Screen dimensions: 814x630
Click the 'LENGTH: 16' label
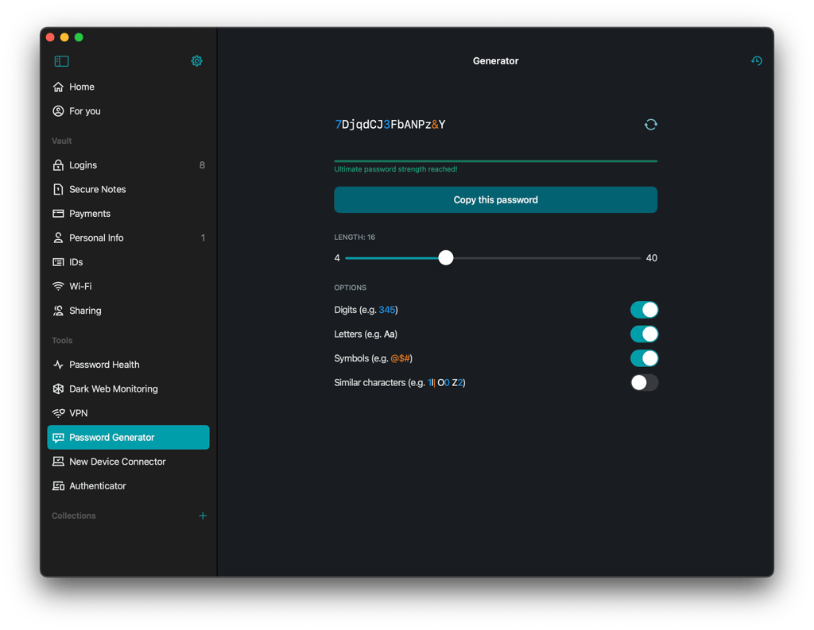coord(355,238)
